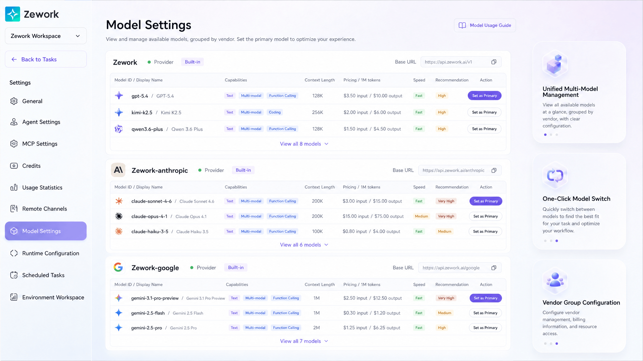
Task: Click the gemini-2.5-flash model icon
Action: [x=119, y=313]
